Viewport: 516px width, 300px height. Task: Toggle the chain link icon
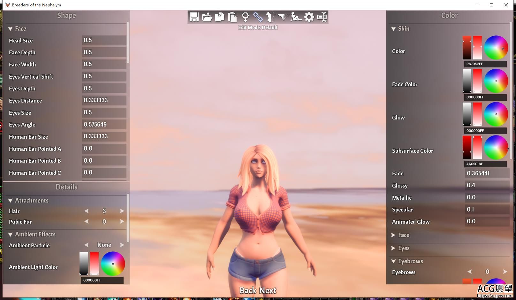(x=258, y=17)
